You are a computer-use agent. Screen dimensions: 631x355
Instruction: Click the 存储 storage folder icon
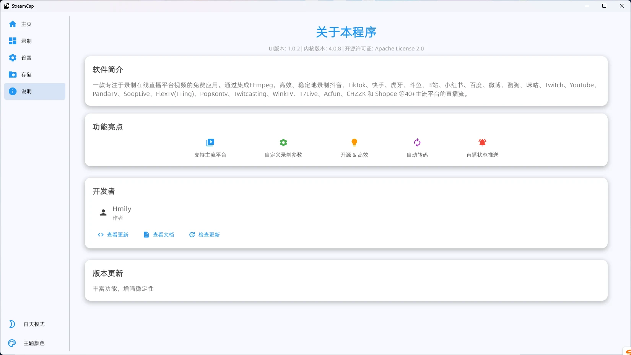pyautogui.click(x=12, y=75)
